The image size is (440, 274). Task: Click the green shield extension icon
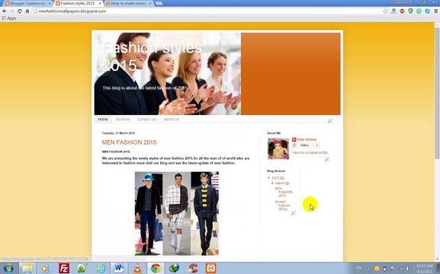click(x=410, y=11)
